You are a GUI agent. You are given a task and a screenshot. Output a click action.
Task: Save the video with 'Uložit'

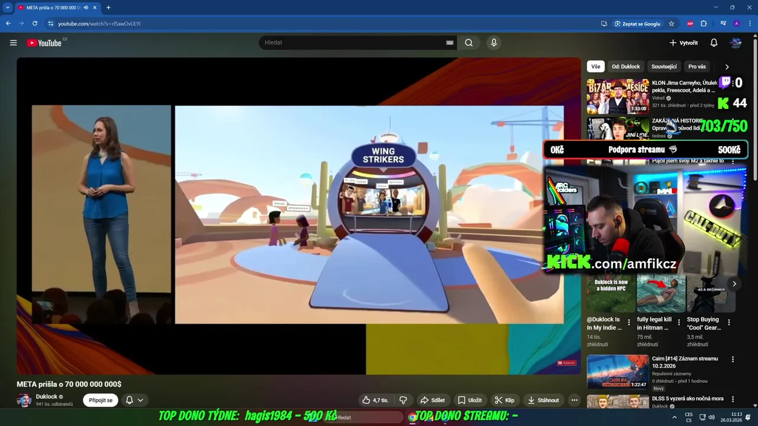click(470, 400)
